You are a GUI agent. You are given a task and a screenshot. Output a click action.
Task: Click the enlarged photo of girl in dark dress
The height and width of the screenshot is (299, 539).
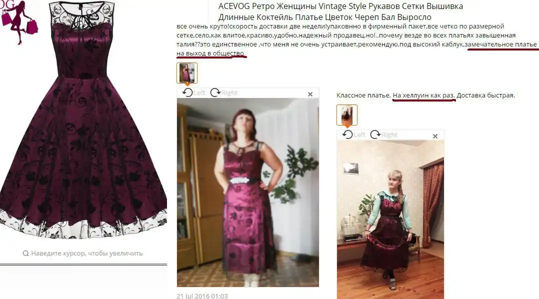click(x=390, y=219)
